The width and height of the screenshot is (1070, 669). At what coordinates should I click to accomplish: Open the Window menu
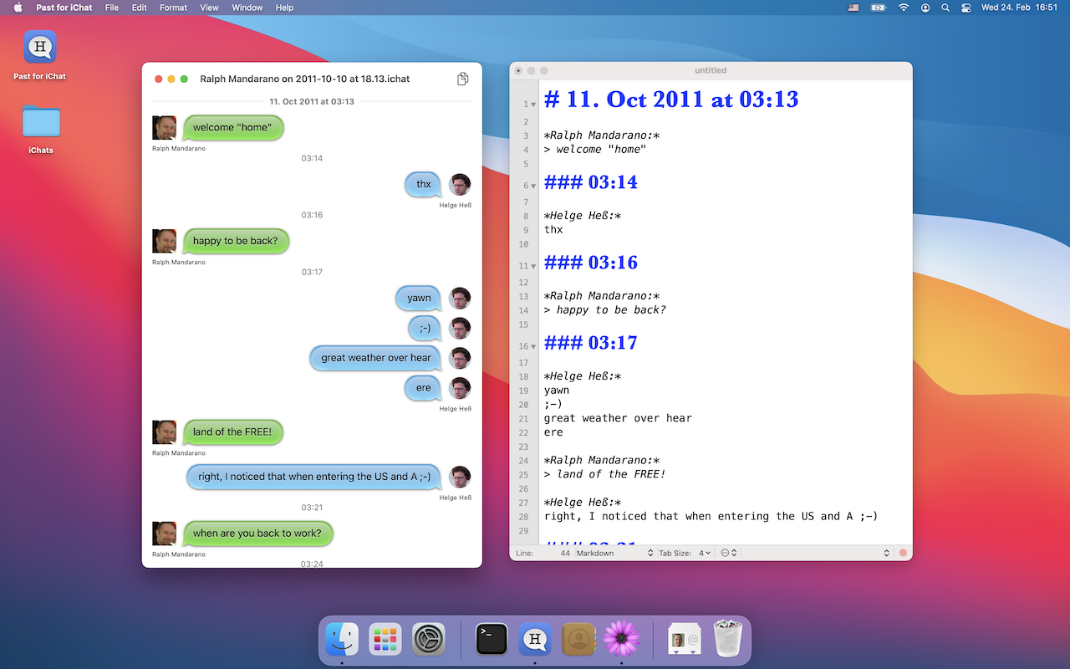coord(247,8)
